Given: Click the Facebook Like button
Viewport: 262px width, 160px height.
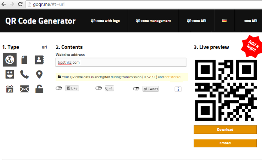Looking at the screenshot, I should pos(72,88).
